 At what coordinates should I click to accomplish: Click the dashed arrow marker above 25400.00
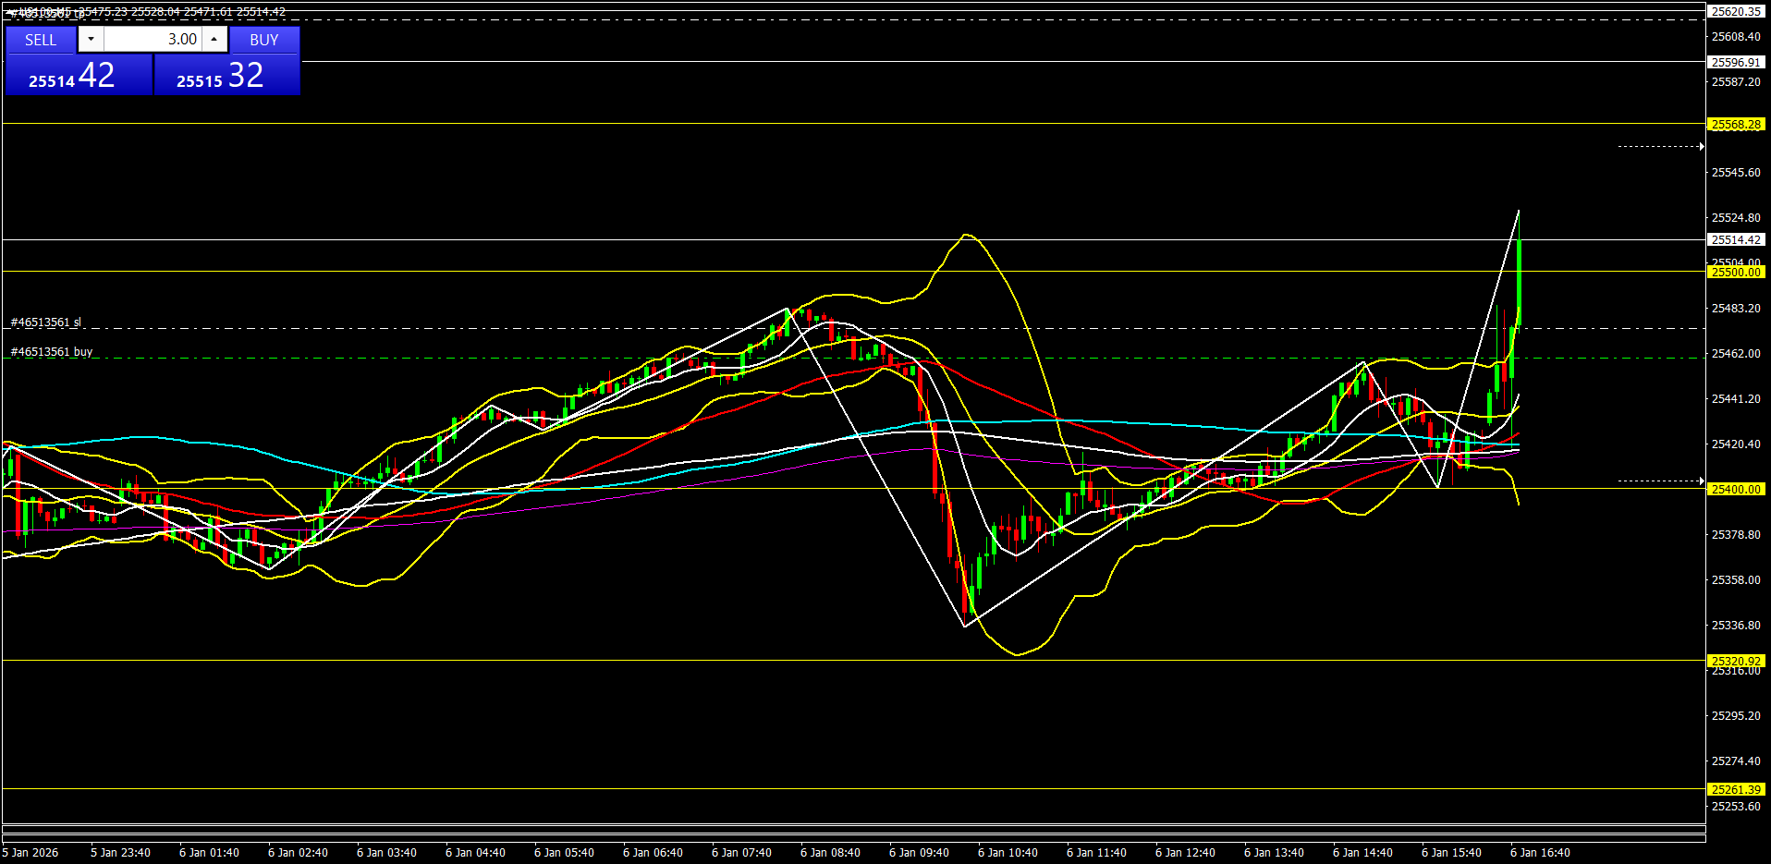[1660, 481]
